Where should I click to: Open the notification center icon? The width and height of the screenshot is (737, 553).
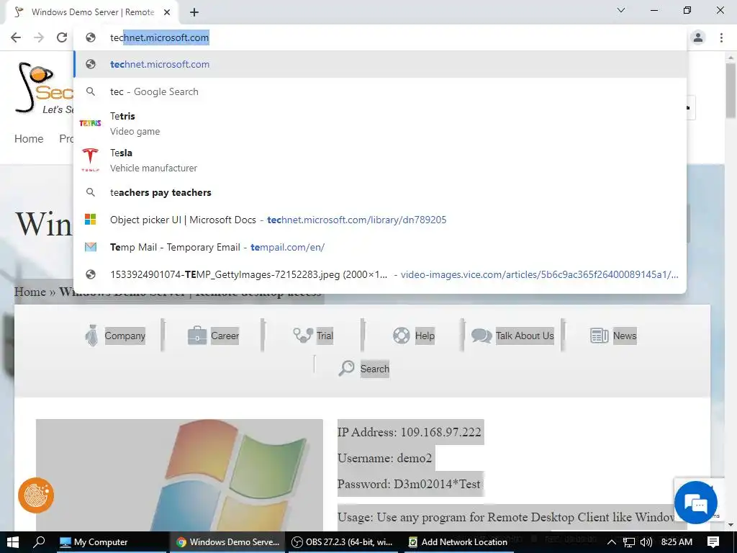coord(713,542)
